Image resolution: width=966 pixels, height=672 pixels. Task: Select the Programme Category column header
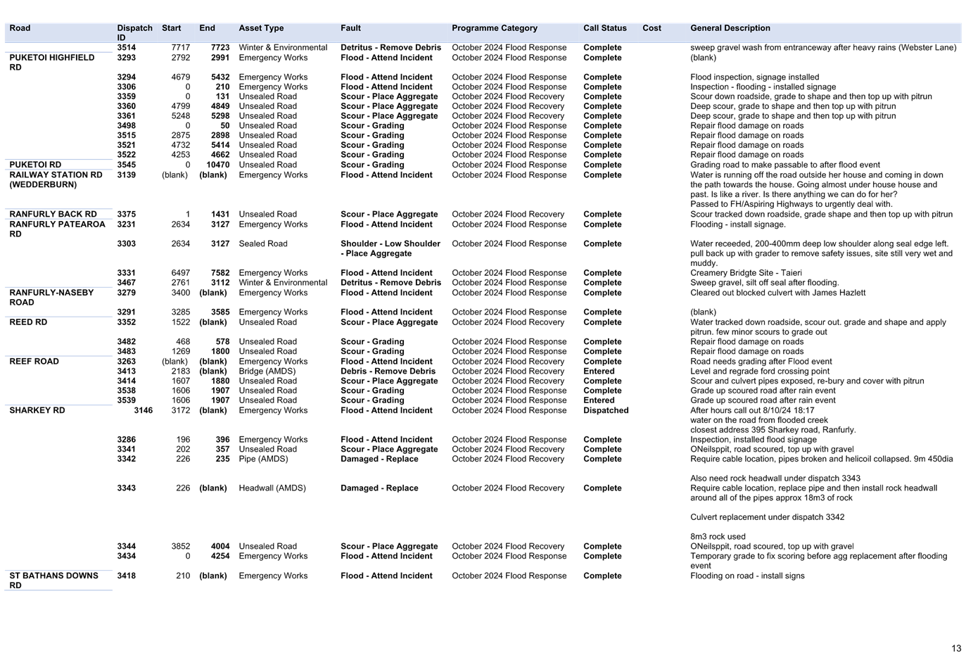(495, 27)
